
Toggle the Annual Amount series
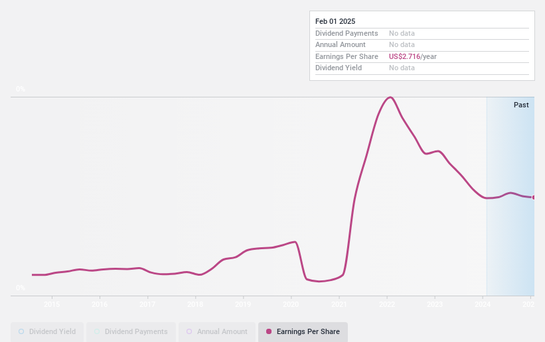point(217,331)
